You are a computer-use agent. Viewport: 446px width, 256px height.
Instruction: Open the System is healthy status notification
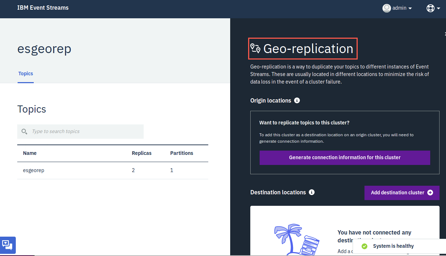click(399, 246)
